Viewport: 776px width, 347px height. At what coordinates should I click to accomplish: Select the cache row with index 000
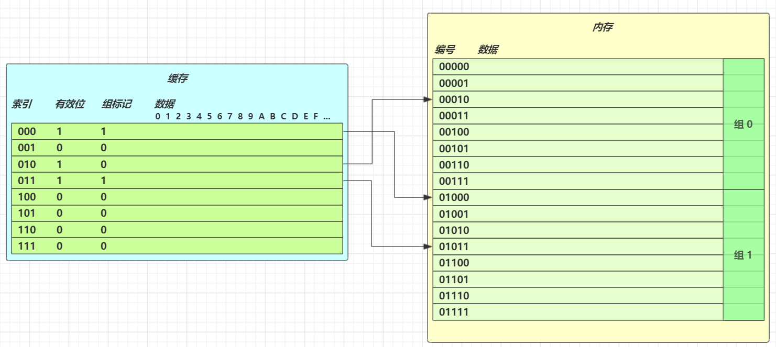pos(177,131)
